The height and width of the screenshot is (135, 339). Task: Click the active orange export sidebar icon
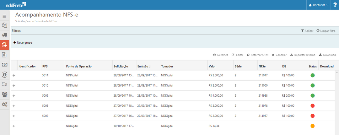click(4, 45)
